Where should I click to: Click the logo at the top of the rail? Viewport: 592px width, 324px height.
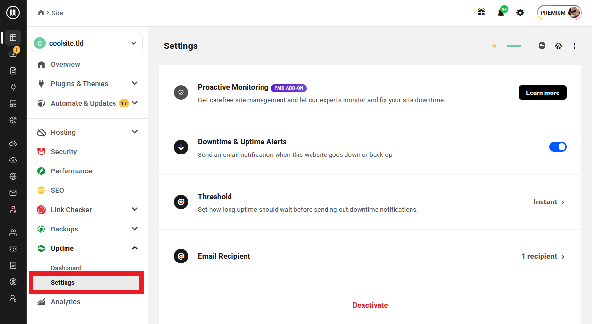[13, 13]
